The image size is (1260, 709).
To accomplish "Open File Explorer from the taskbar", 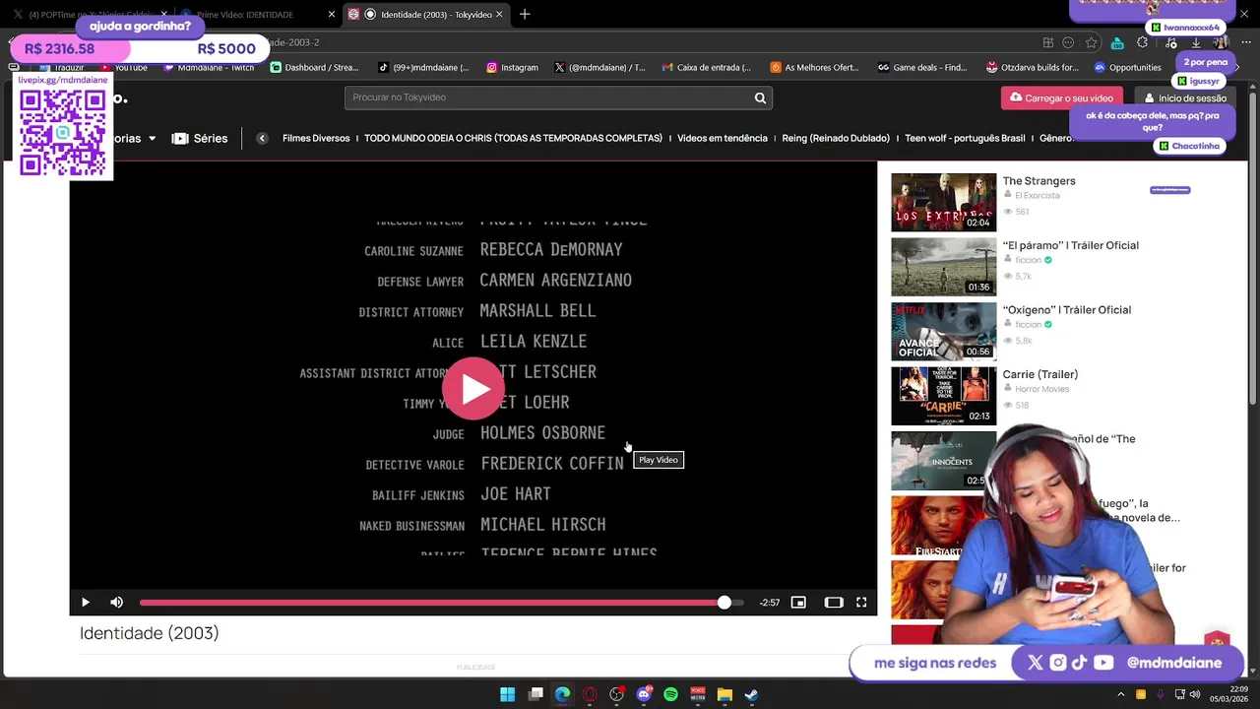I will point(724,694).
